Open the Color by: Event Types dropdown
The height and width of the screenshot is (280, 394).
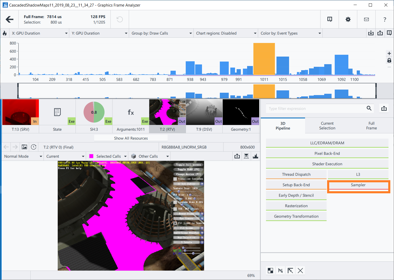[x=290, y=33]
